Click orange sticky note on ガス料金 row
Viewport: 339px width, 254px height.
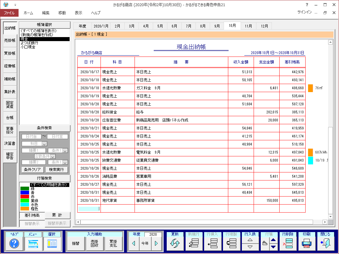coord(311,88)
